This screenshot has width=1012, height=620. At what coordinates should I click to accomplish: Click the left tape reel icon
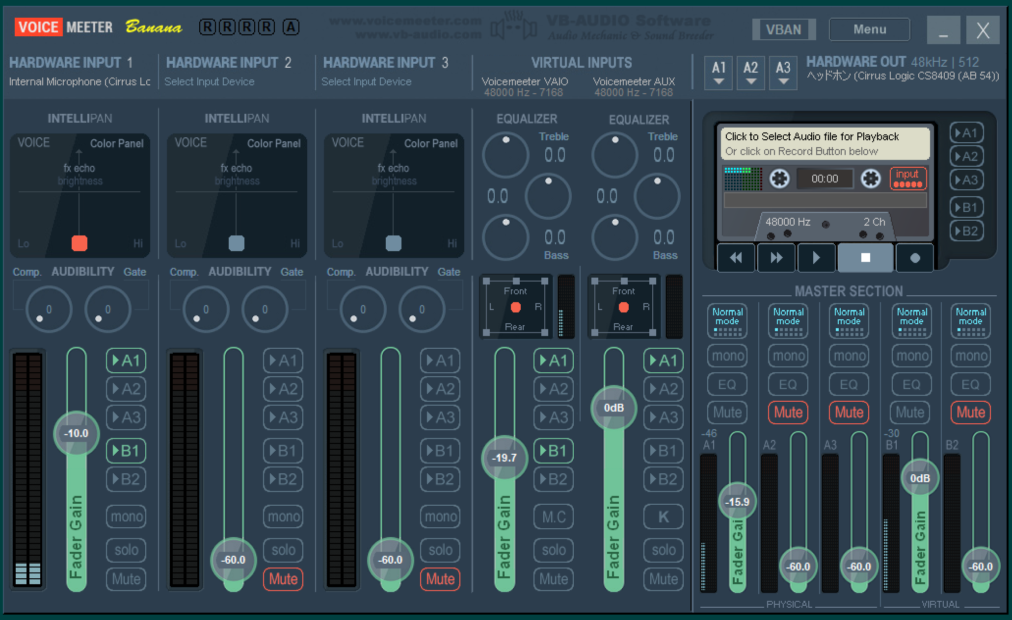click(x=779, y=179)
